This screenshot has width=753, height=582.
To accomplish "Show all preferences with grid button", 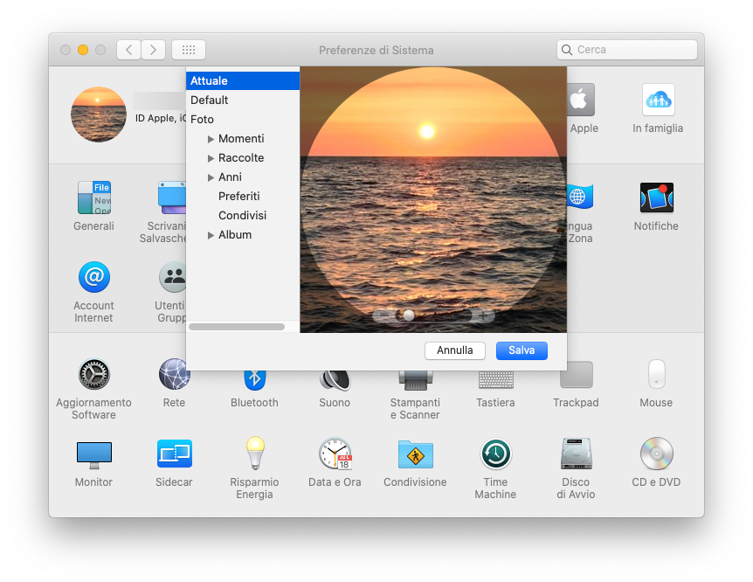I will [189, 50].
